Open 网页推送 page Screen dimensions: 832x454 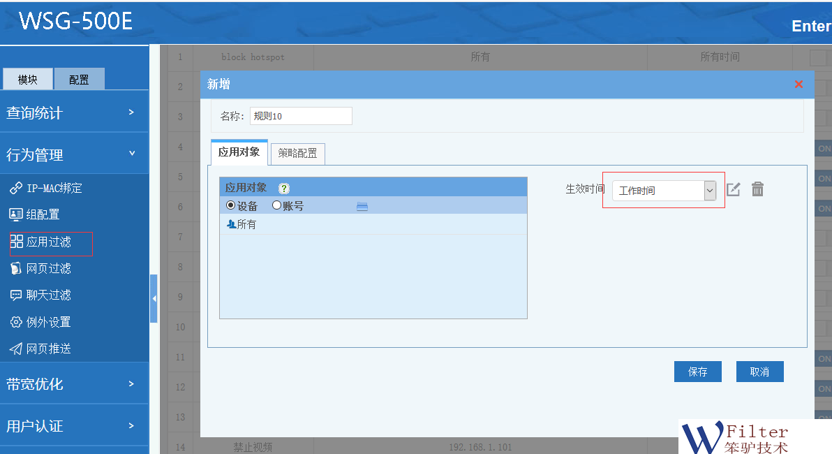(x=40, y=349)
